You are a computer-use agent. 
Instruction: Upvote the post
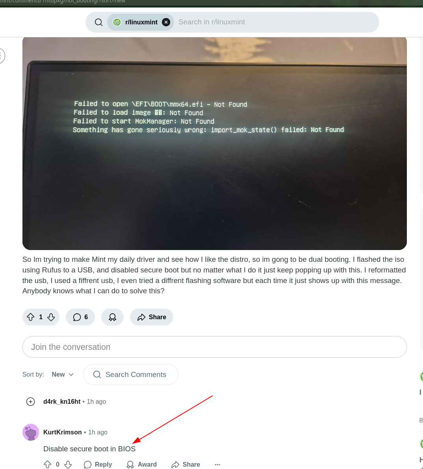click(x=31, y=317)
